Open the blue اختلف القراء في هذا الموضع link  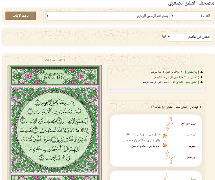point(156,82)
